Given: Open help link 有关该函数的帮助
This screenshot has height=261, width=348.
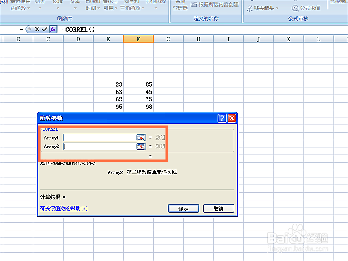Looking at the screenshot, I should [x=64, y=208].
